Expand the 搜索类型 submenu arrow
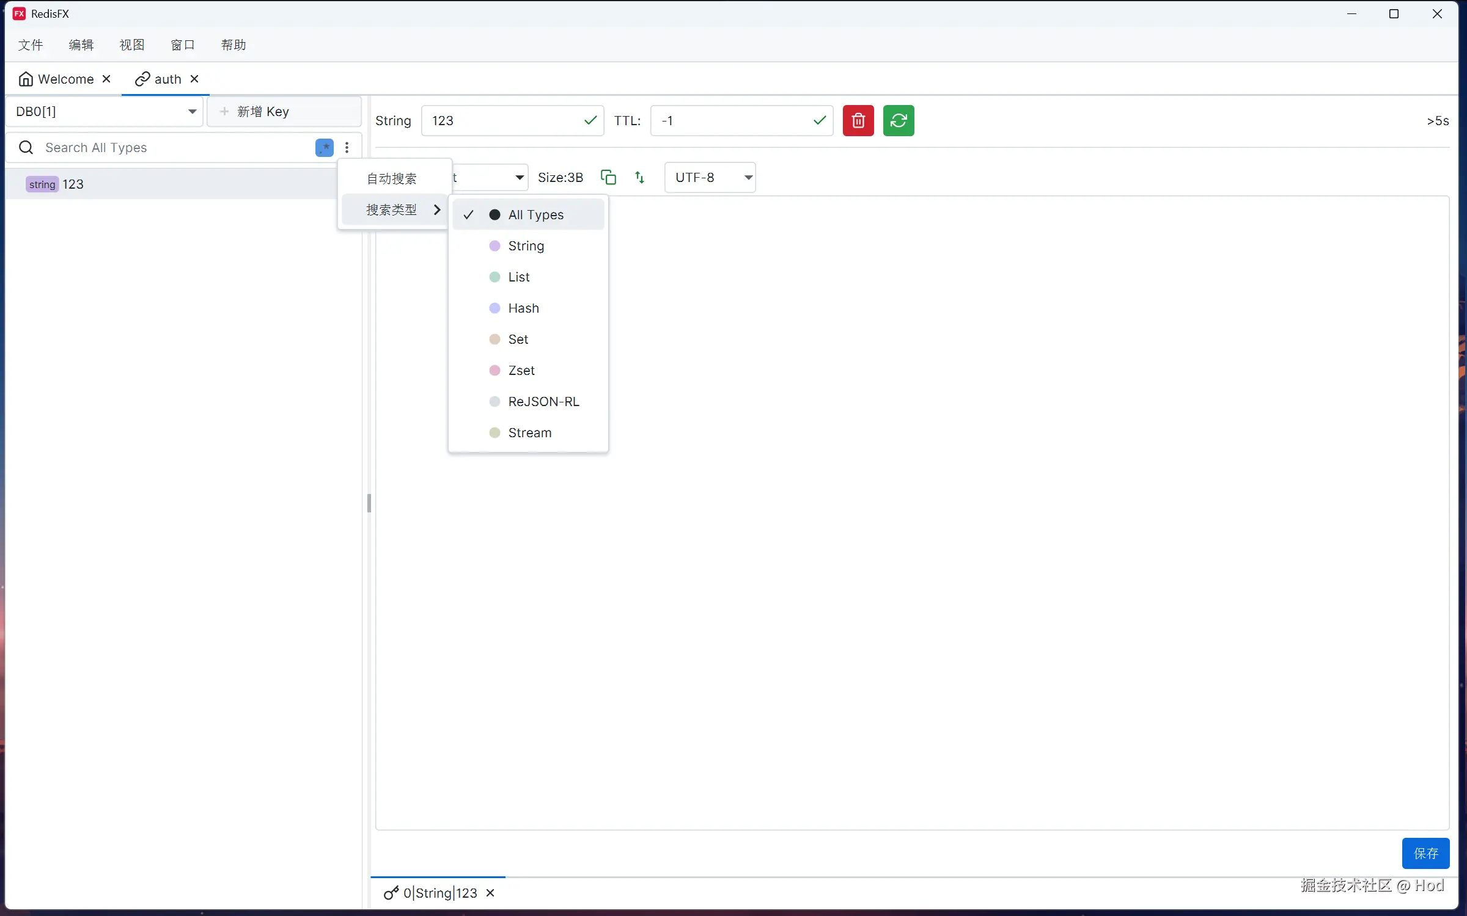 pyautogui.click(x=436, y=209)
